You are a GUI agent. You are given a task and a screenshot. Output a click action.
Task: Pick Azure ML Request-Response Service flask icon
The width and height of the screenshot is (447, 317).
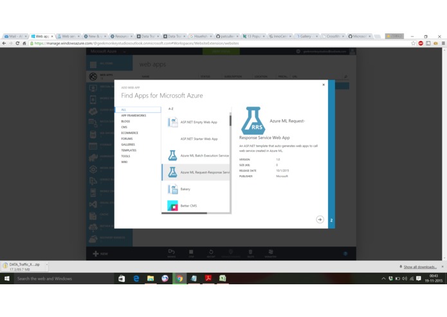click(172, 172)
